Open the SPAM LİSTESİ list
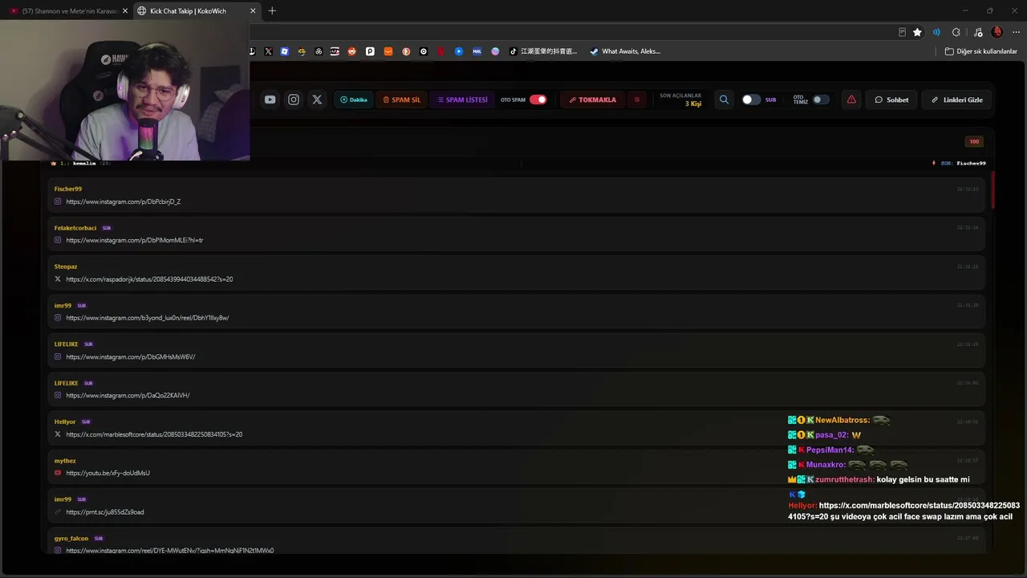This screenshot has width=1027, height=578. click(462, 100)
